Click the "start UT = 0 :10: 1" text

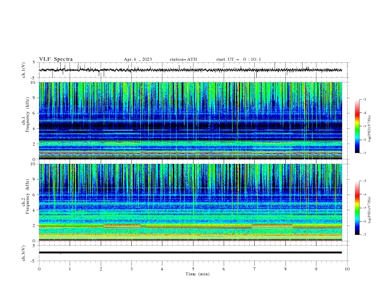pos(238,59)
